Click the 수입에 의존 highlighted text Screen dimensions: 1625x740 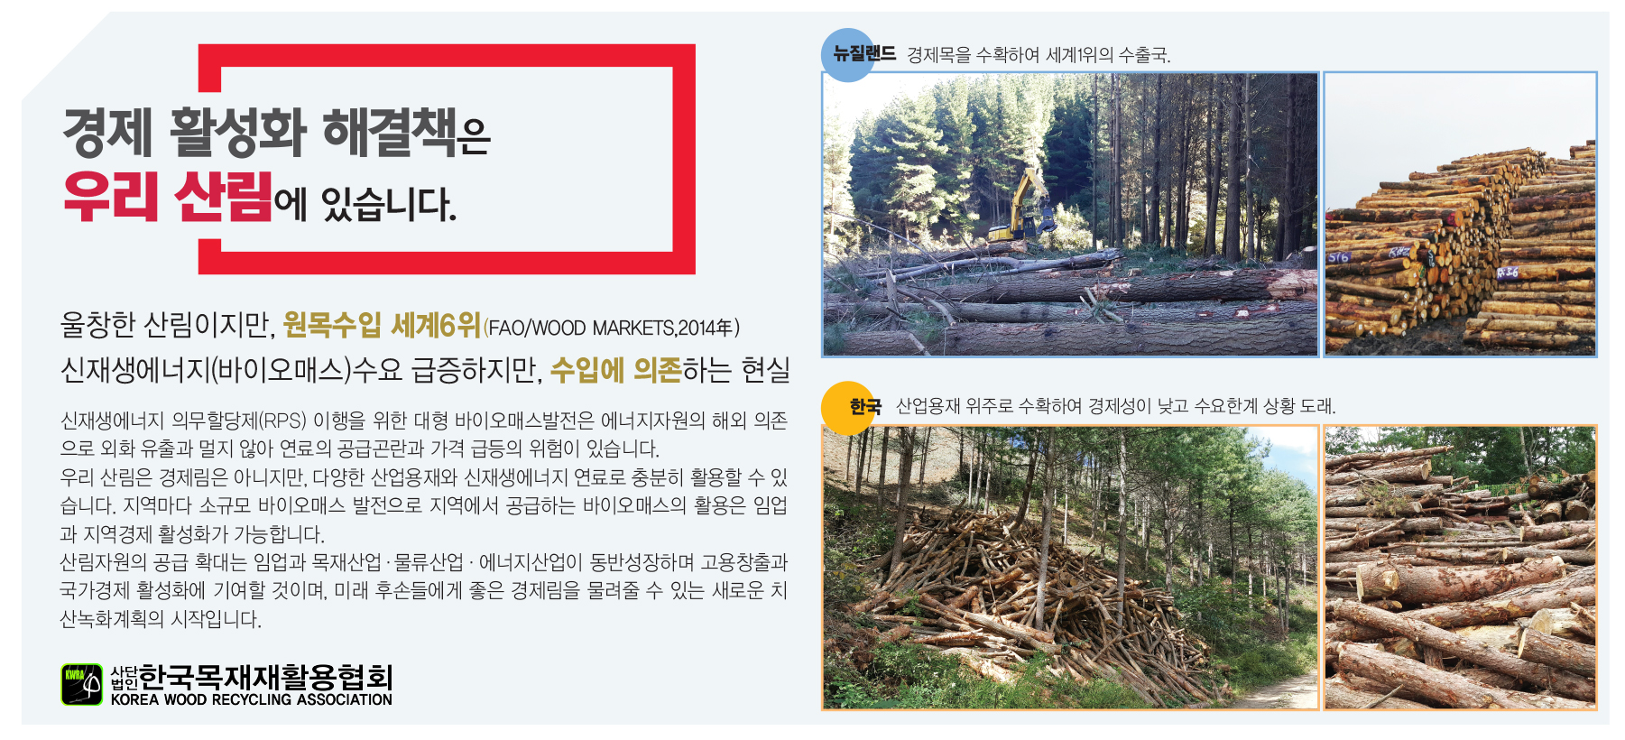pos(615,369)
